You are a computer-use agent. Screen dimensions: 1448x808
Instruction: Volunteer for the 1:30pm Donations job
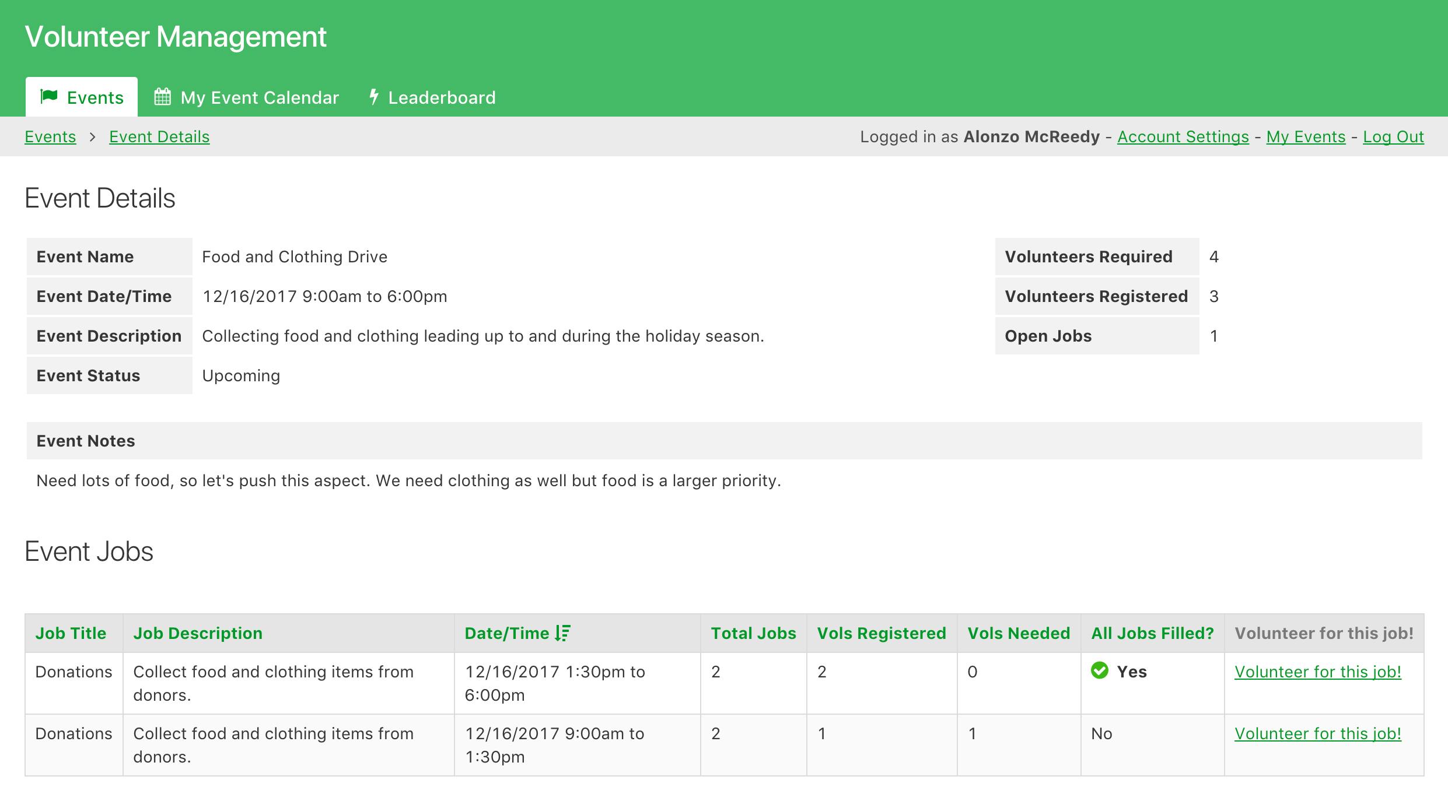coord(1319,671)
